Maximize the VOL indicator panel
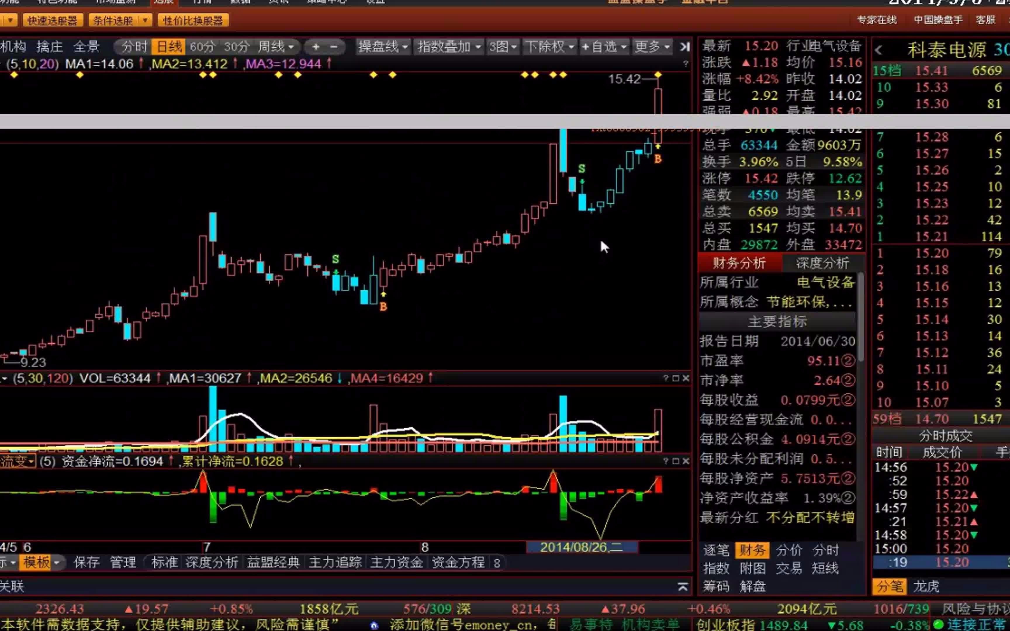Image resolution: width=1010 pixels, height=631 pixels. click(x=676, y=378)
